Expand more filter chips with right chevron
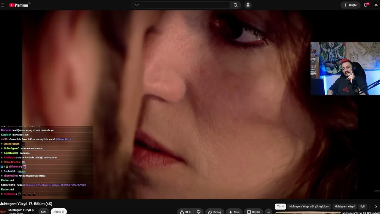Viewport: 380px width, 214px height. click(376, 207)
